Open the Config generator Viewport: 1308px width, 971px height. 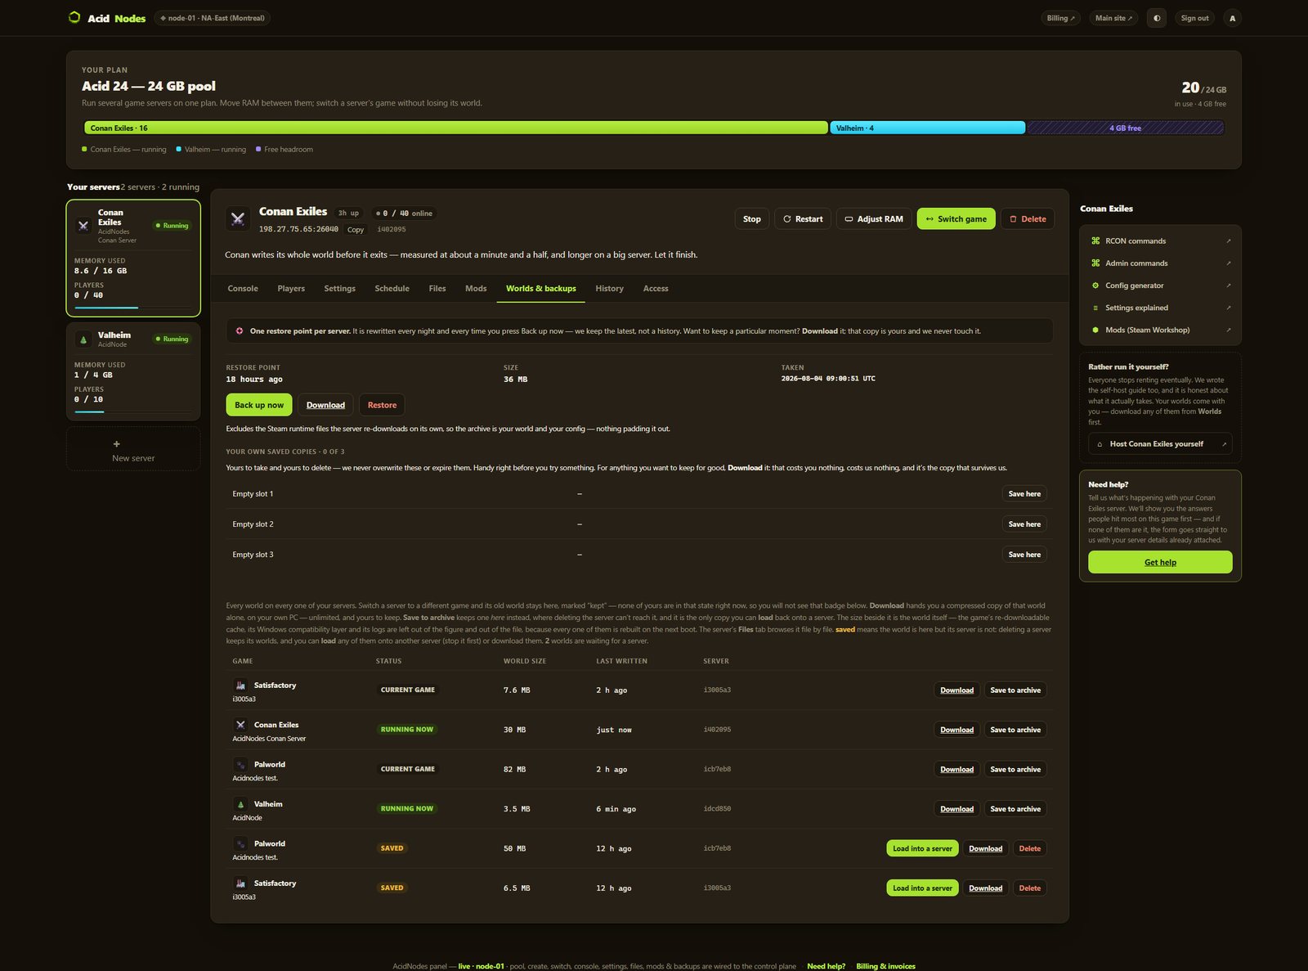(1160, 285)
